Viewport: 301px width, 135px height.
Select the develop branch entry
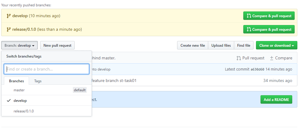coord(47,101)
